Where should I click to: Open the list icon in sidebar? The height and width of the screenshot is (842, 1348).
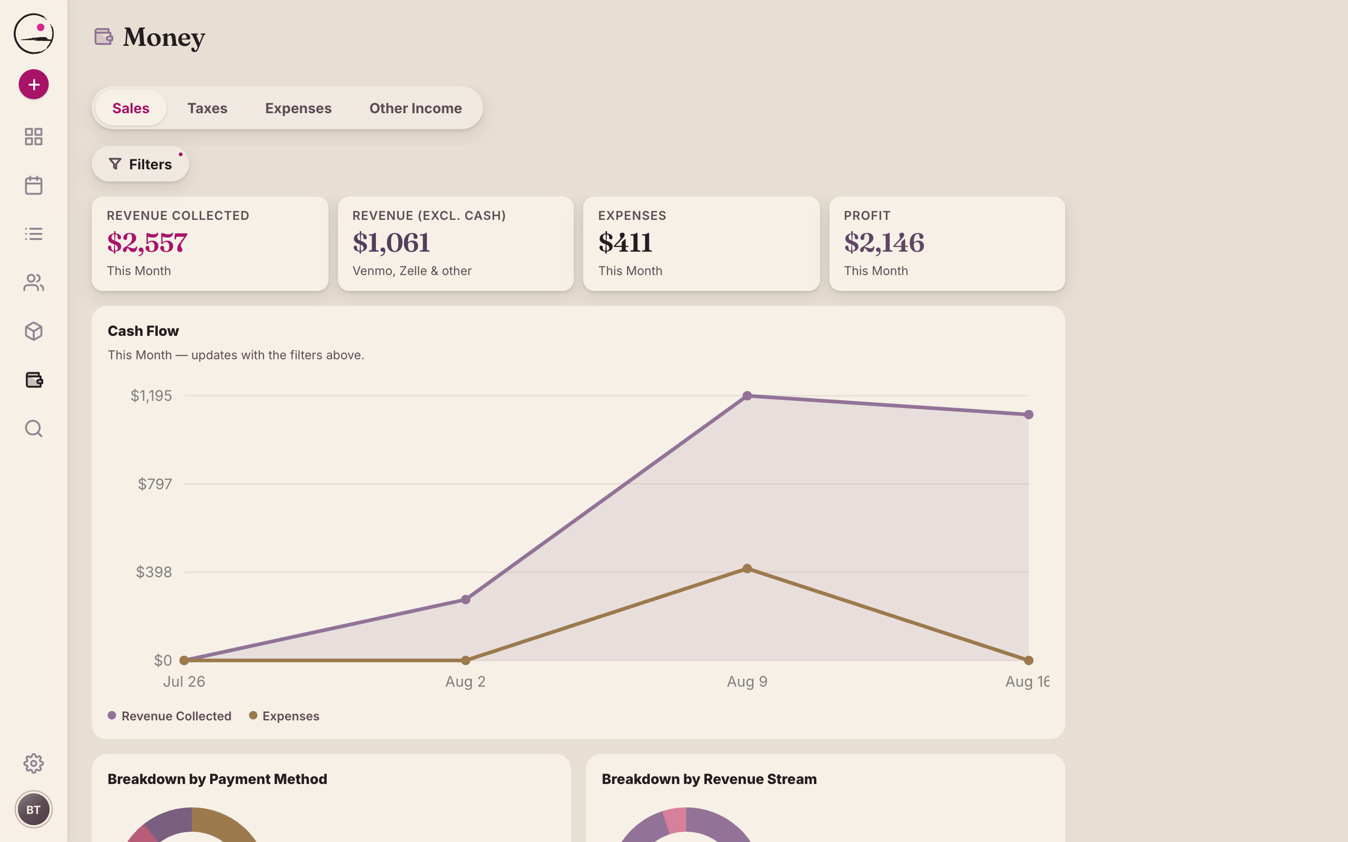(x=33, y=234)
